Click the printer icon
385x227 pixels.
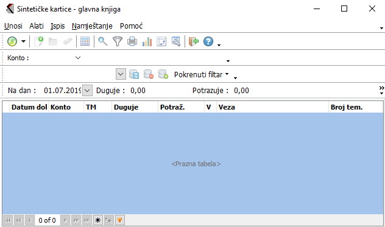pyautogui.click(x=132, y=41)
